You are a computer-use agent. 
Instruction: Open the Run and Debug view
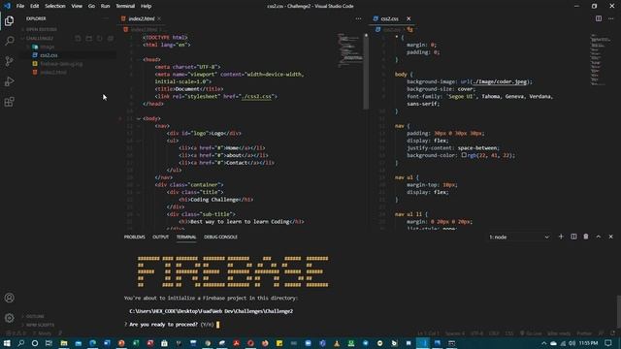click(x=9, y=81)
